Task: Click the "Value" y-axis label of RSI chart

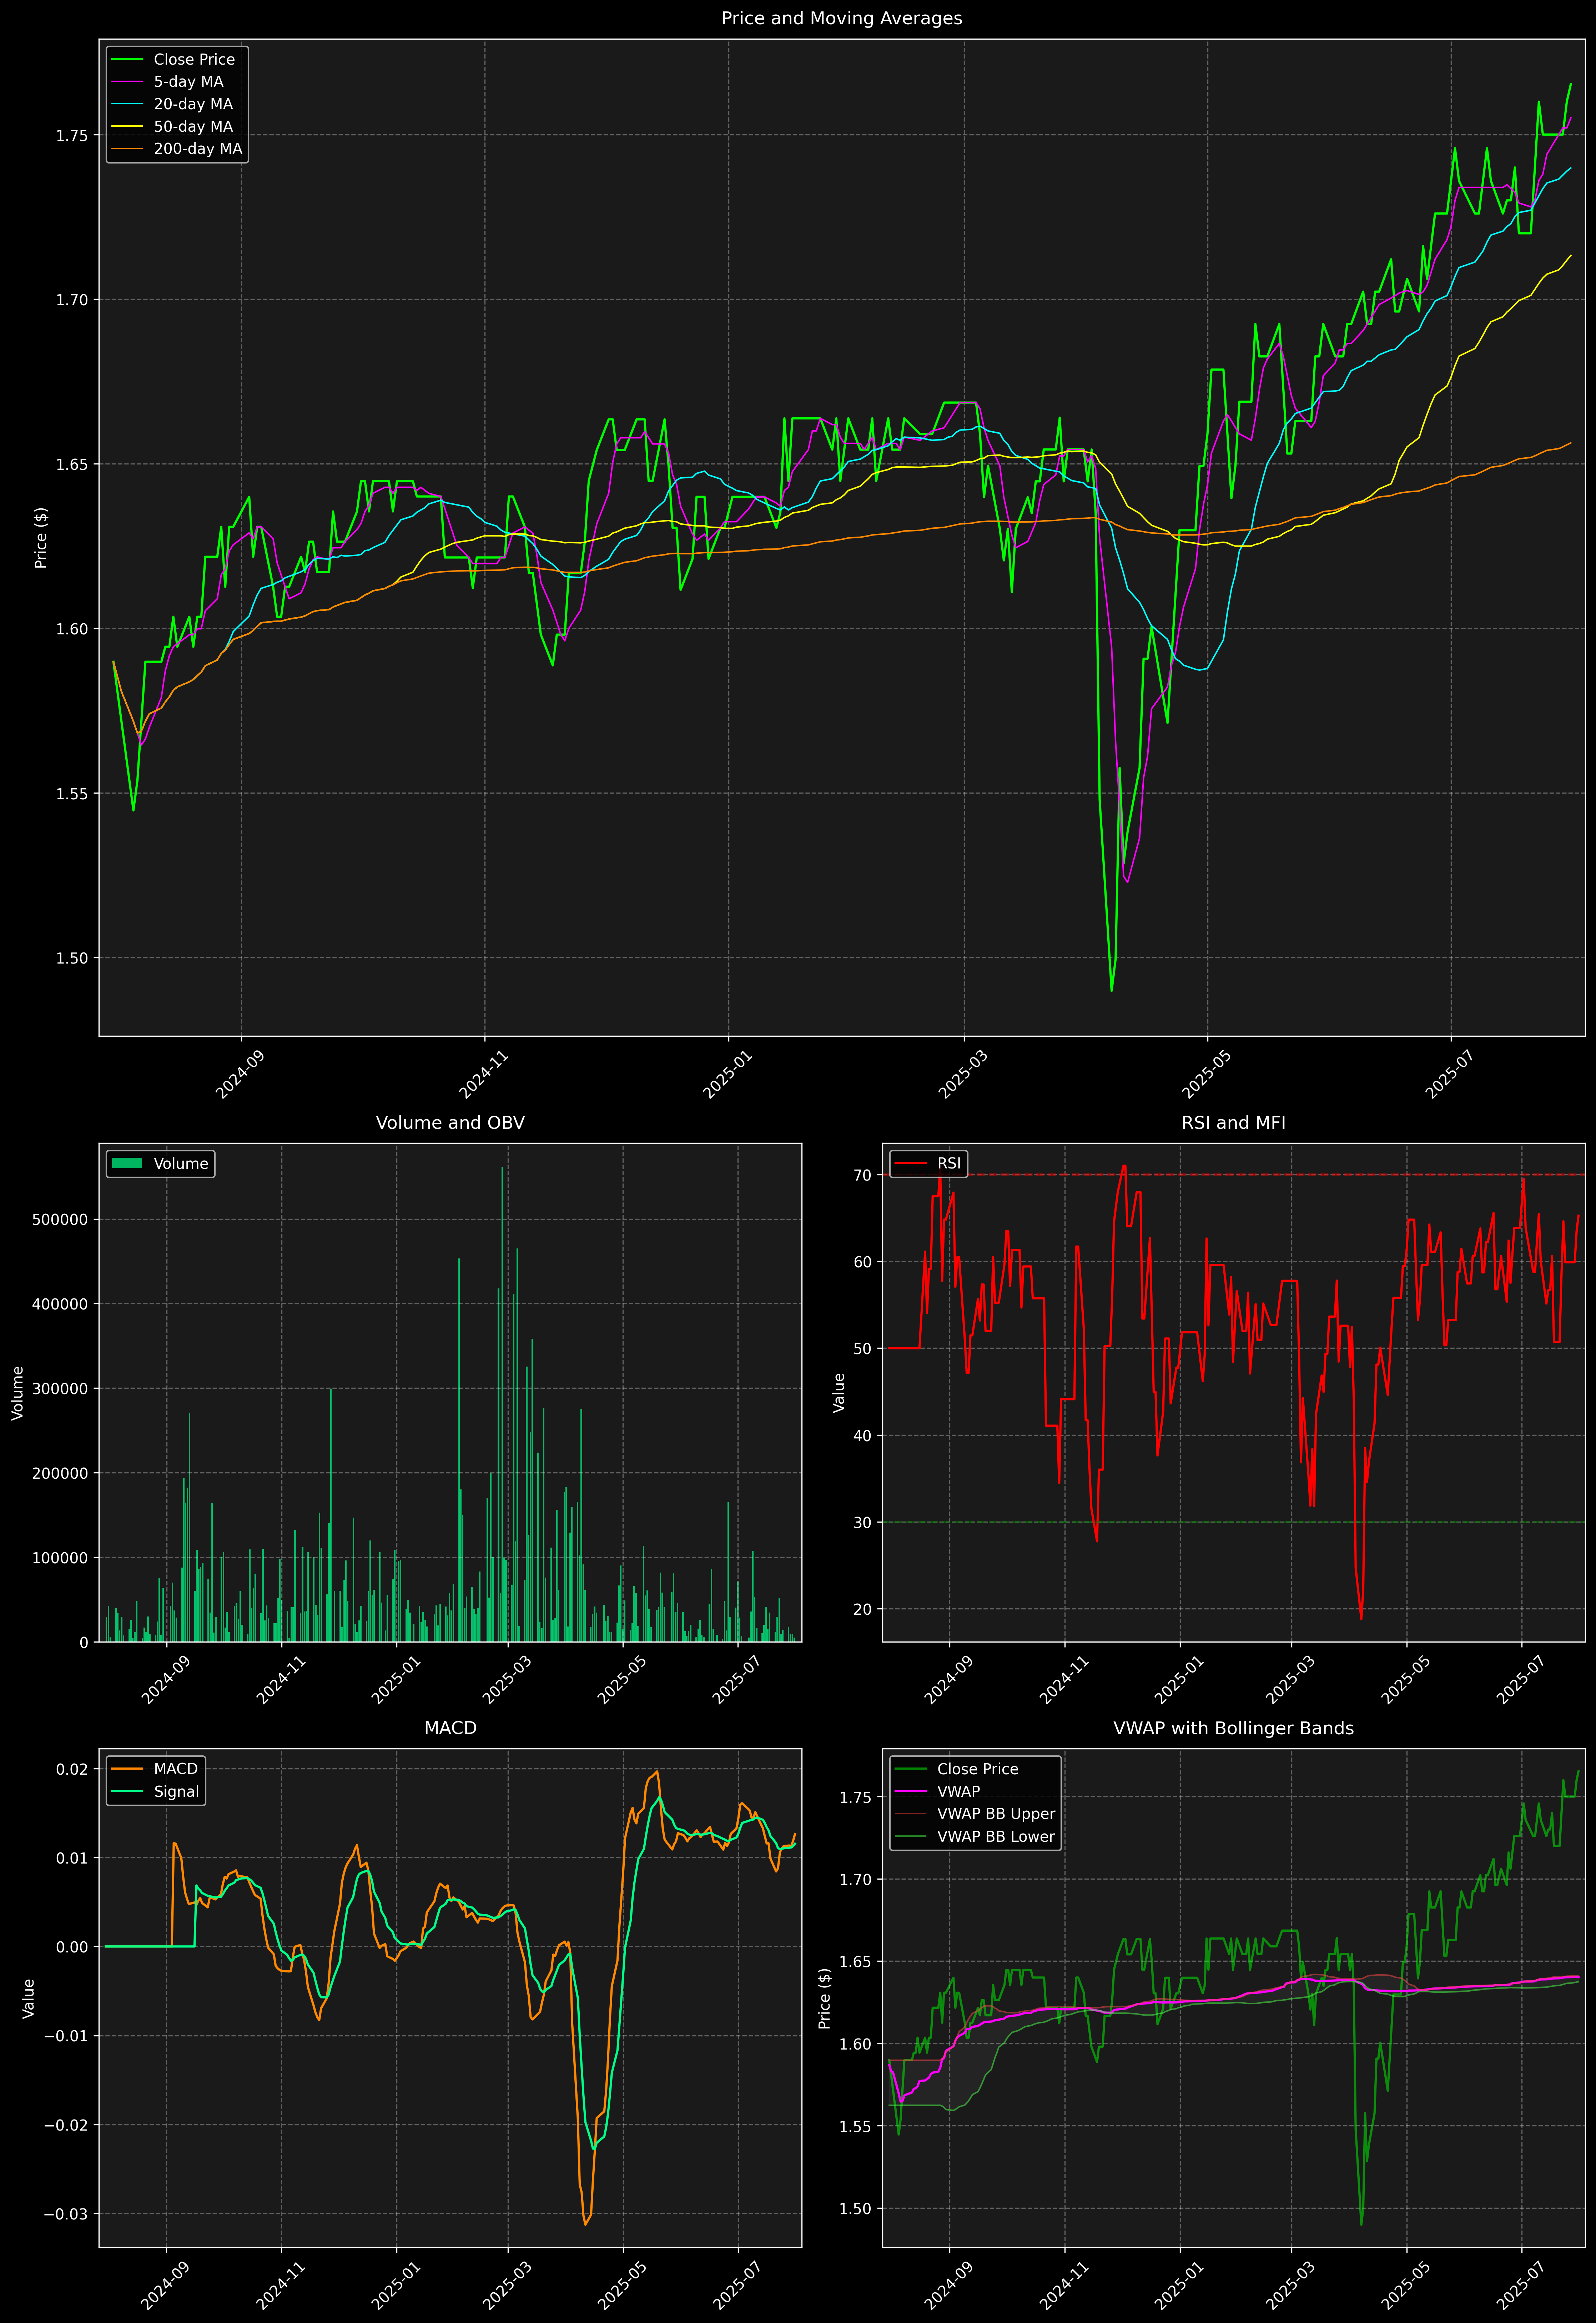Action: [839, 1393]
